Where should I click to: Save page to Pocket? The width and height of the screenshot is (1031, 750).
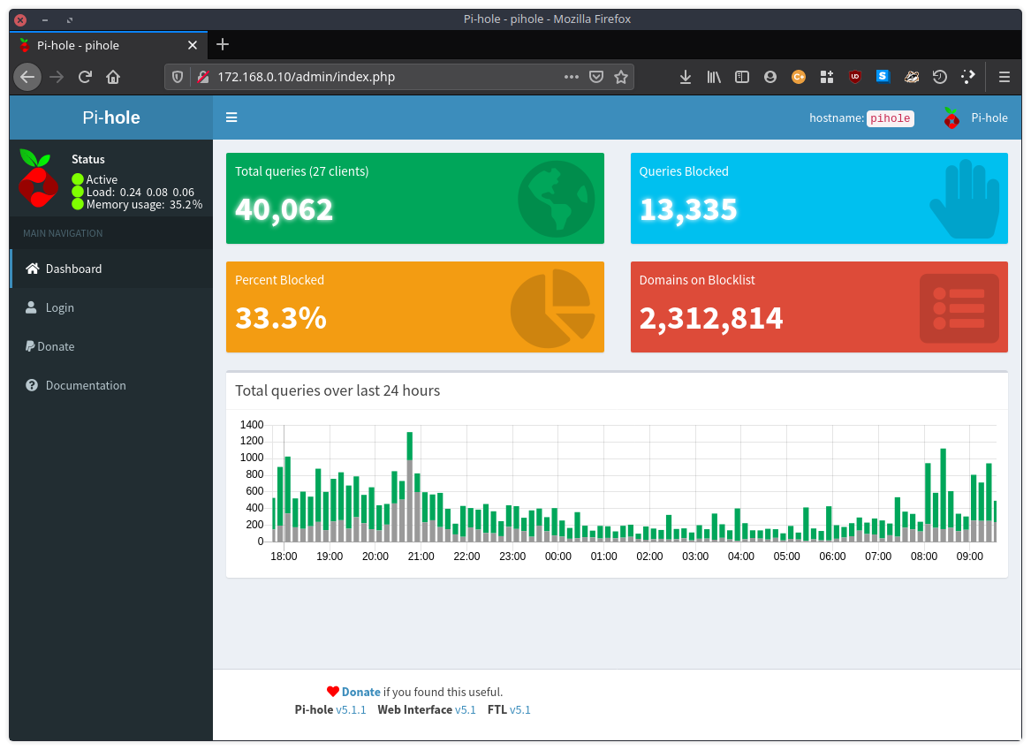596,77
